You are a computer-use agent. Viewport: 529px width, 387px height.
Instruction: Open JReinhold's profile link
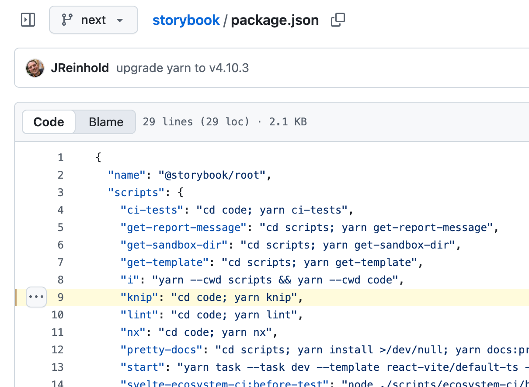click(x=80, y=68)
